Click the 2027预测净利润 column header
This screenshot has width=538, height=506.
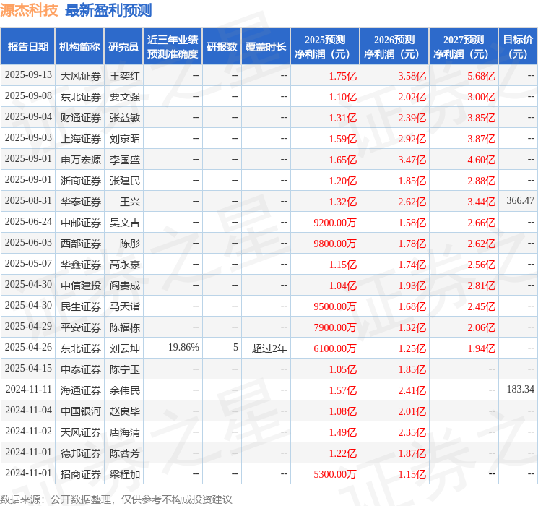(x=464, y=47)
